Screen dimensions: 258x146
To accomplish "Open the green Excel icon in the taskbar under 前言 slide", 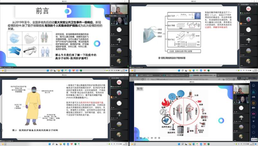I will pyautogui.click(x=81, y=71).
